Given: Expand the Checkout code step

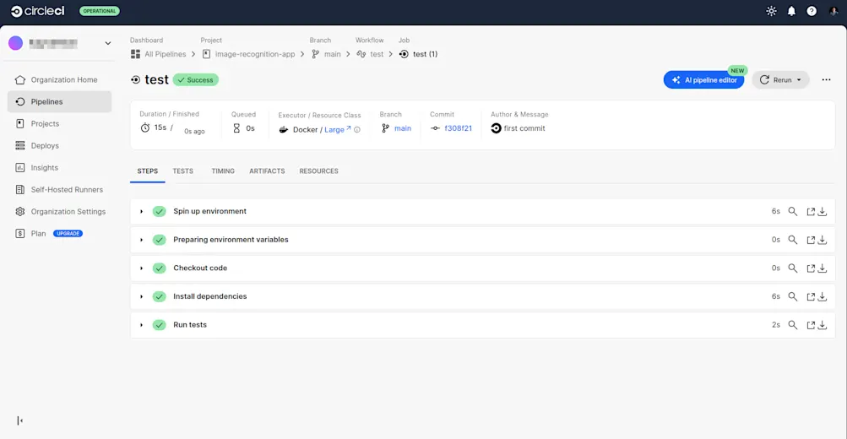Looking at the screenshot, I should pyautogui.click(x=142, y=268).
